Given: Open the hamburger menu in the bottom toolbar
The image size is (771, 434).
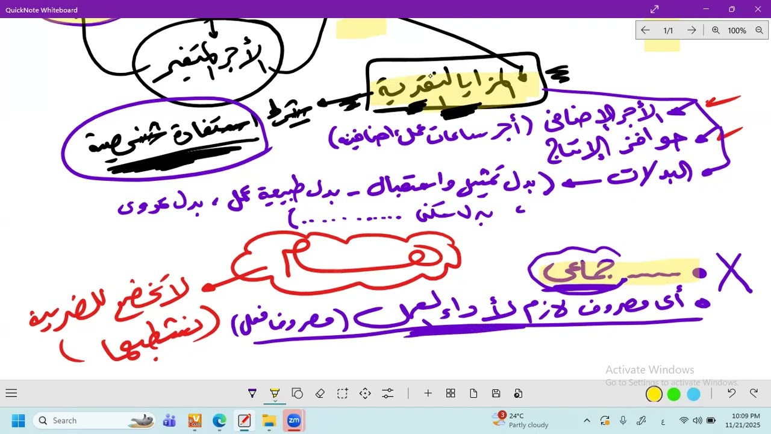Looking at the screenshot, I should pyautogui.click(x=11, y=394).
